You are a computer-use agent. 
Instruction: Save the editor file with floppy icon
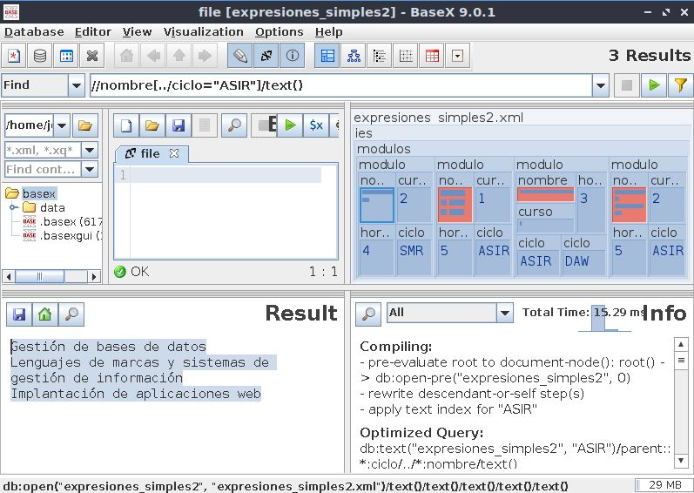(179, 125)
